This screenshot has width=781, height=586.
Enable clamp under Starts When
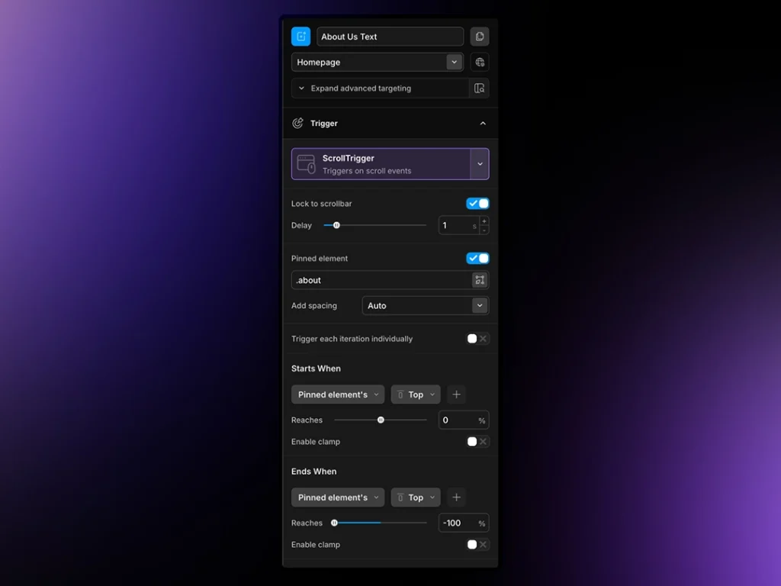coord(477,442)
